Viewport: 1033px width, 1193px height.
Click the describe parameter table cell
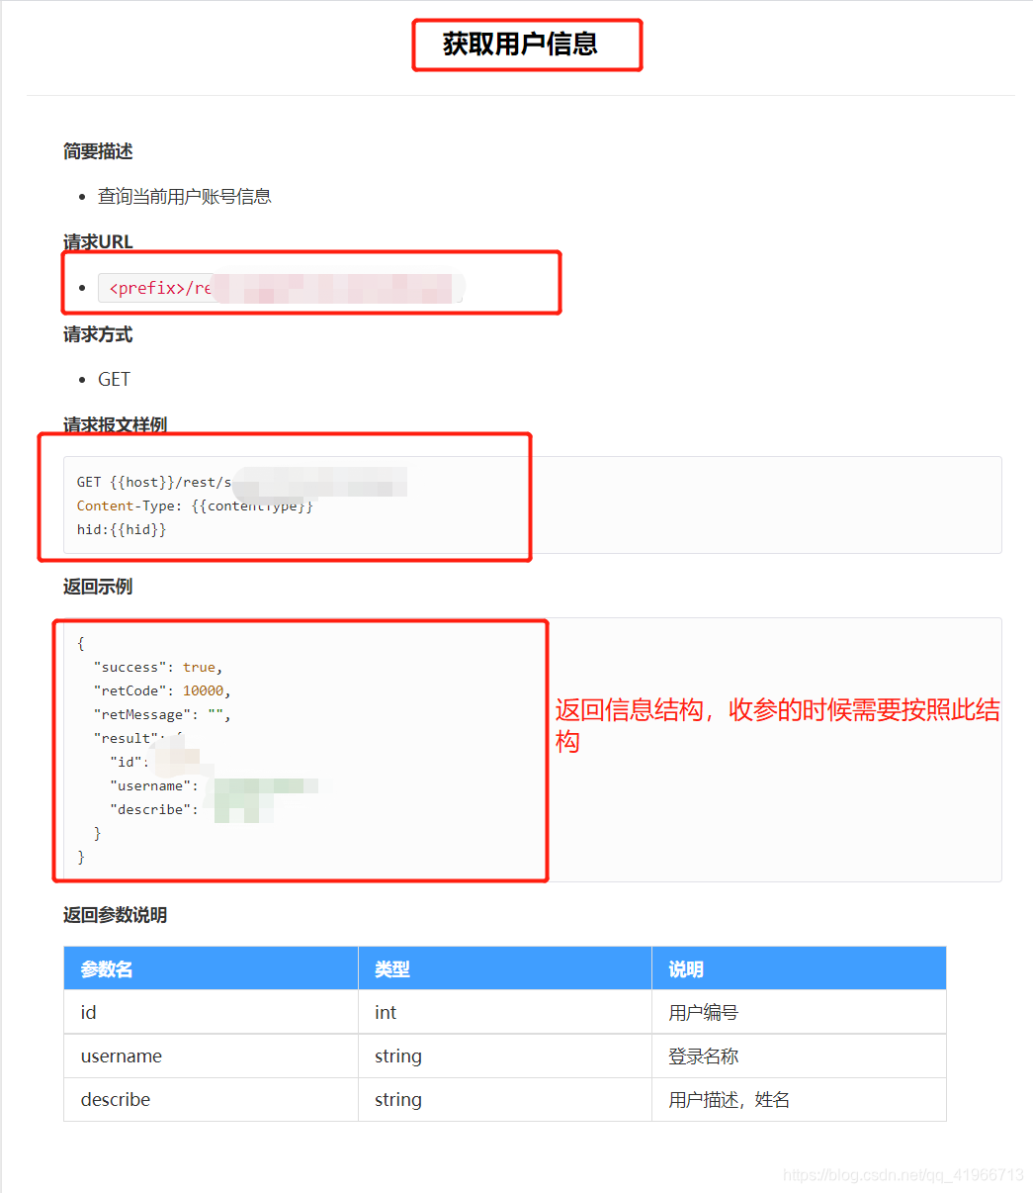(x=115, y=1099)
